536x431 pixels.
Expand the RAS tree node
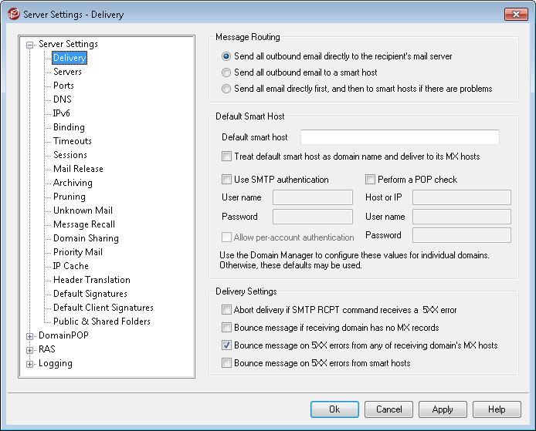click(30, 350)
